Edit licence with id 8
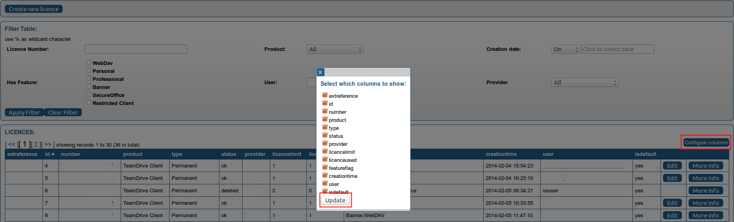This screenshot has width=734, height=222. tap(672, 216)
